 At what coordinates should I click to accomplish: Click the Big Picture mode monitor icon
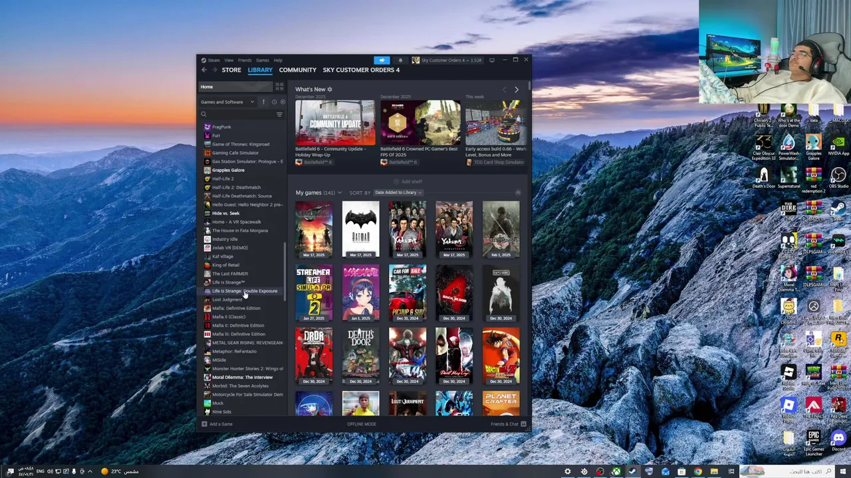[x=491, y=60]
